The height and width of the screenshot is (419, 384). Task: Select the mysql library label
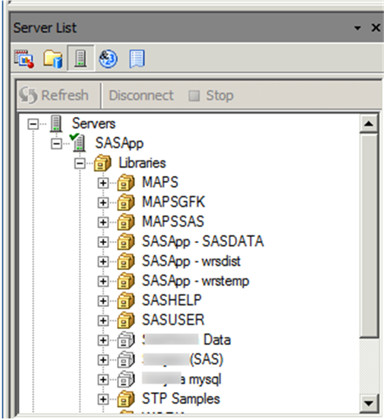pos(182,379)
